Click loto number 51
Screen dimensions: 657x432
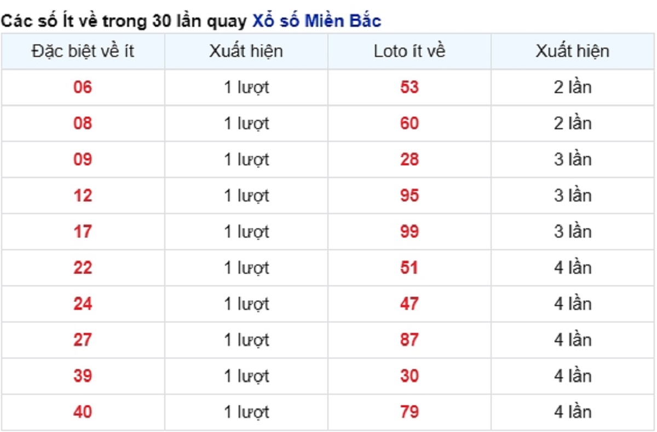(410, 268)
